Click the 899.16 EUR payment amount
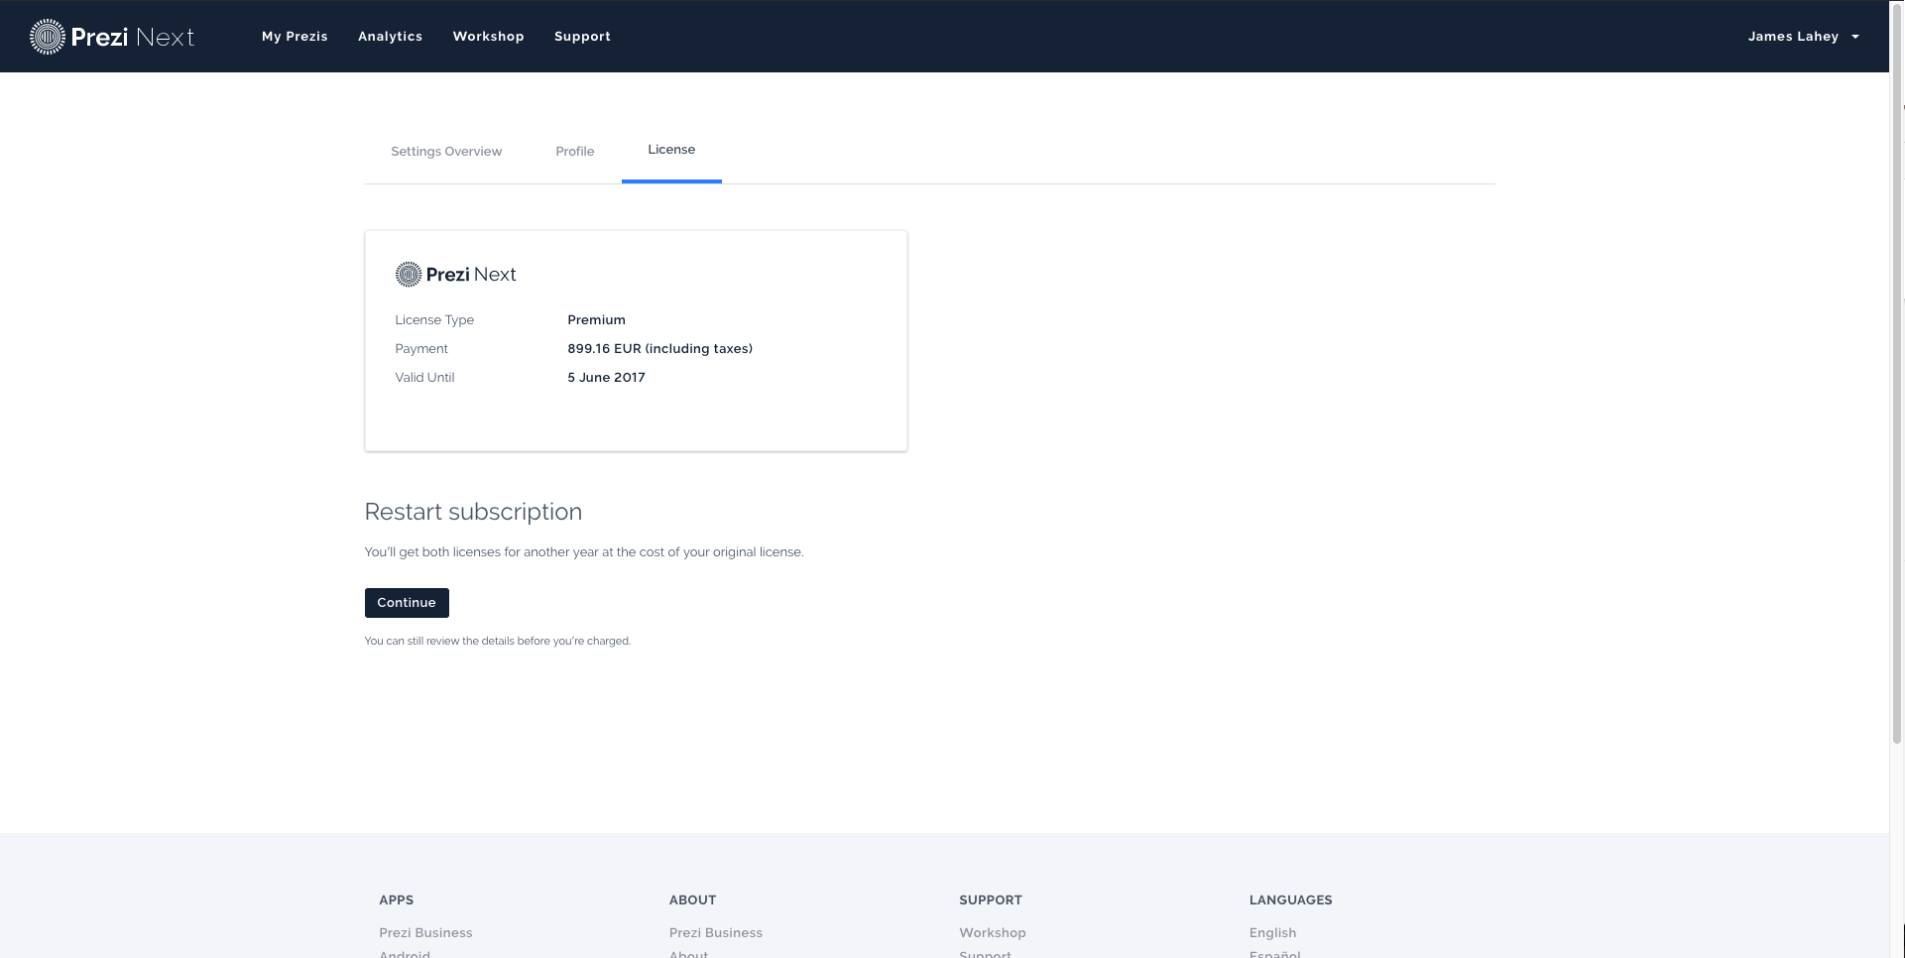1905x958 pixels. point(659,349)
